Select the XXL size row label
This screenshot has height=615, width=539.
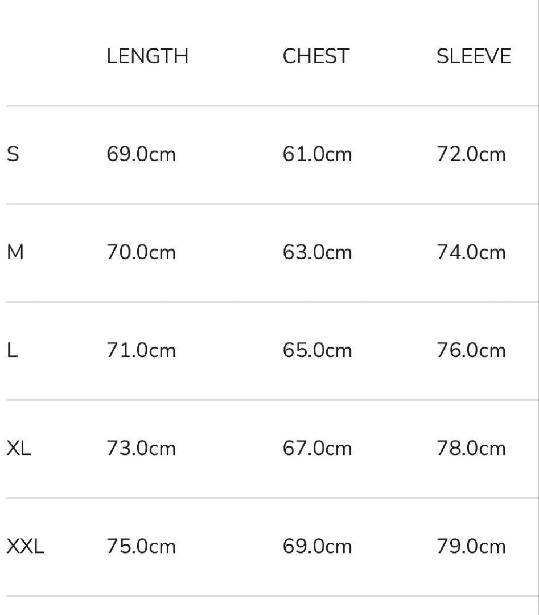click(x=25, y=546)
